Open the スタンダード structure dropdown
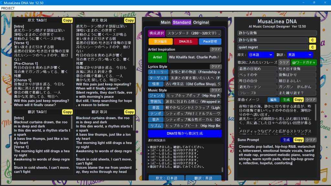Screen dimensions: 331x186 pos(194,33)
